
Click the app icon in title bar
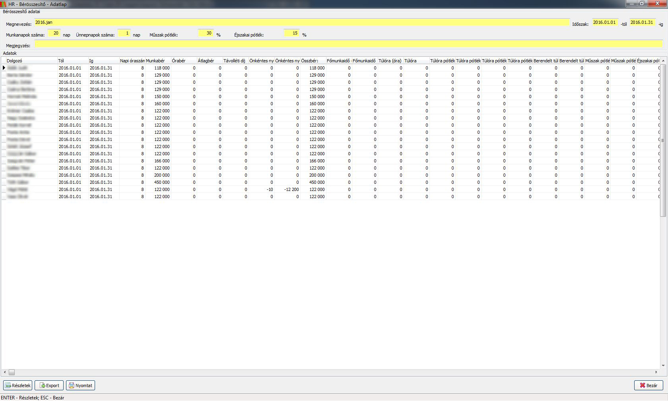click(4, 4)
